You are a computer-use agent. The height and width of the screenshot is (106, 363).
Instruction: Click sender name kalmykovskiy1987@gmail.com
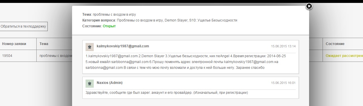[x=123, y=46]
